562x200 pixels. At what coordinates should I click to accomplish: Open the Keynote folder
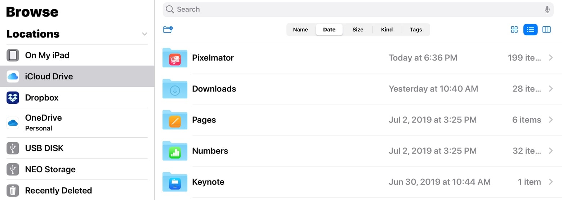pyautogui.click(x=208, y=182)
